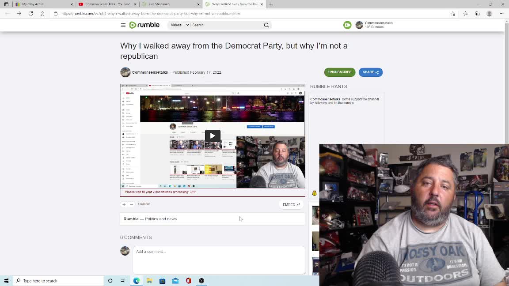This screenshot has width=509, height=286.
Task: Open the Commonsensetalks channel link under title
Action: pos(150,72)
